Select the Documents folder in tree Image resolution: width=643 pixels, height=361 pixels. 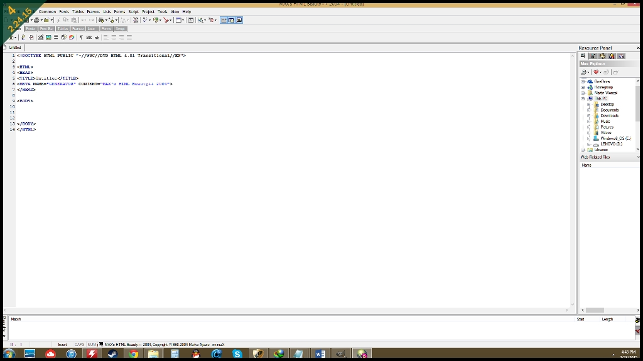pos(609,110)
